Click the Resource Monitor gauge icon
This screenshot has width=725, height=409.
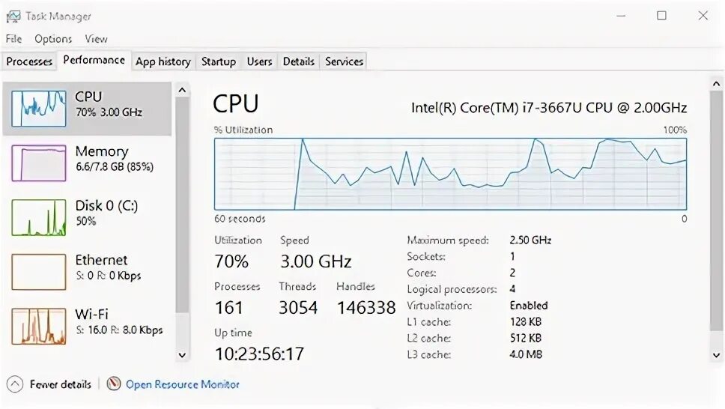click(x=114, y=384)
